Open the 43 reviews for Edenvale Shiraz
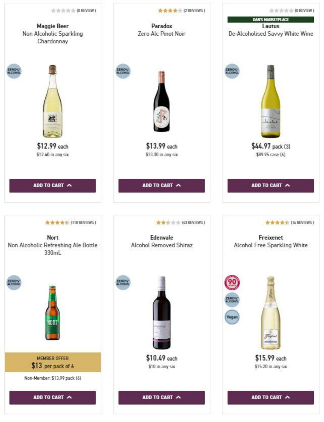324x422 pixels. pyautogui.click(x=193, y=223)
